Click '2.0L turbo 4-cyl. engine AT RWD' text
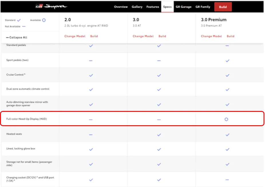The width and height of the screenshot is (265, 187). click(x=86, y=26)
